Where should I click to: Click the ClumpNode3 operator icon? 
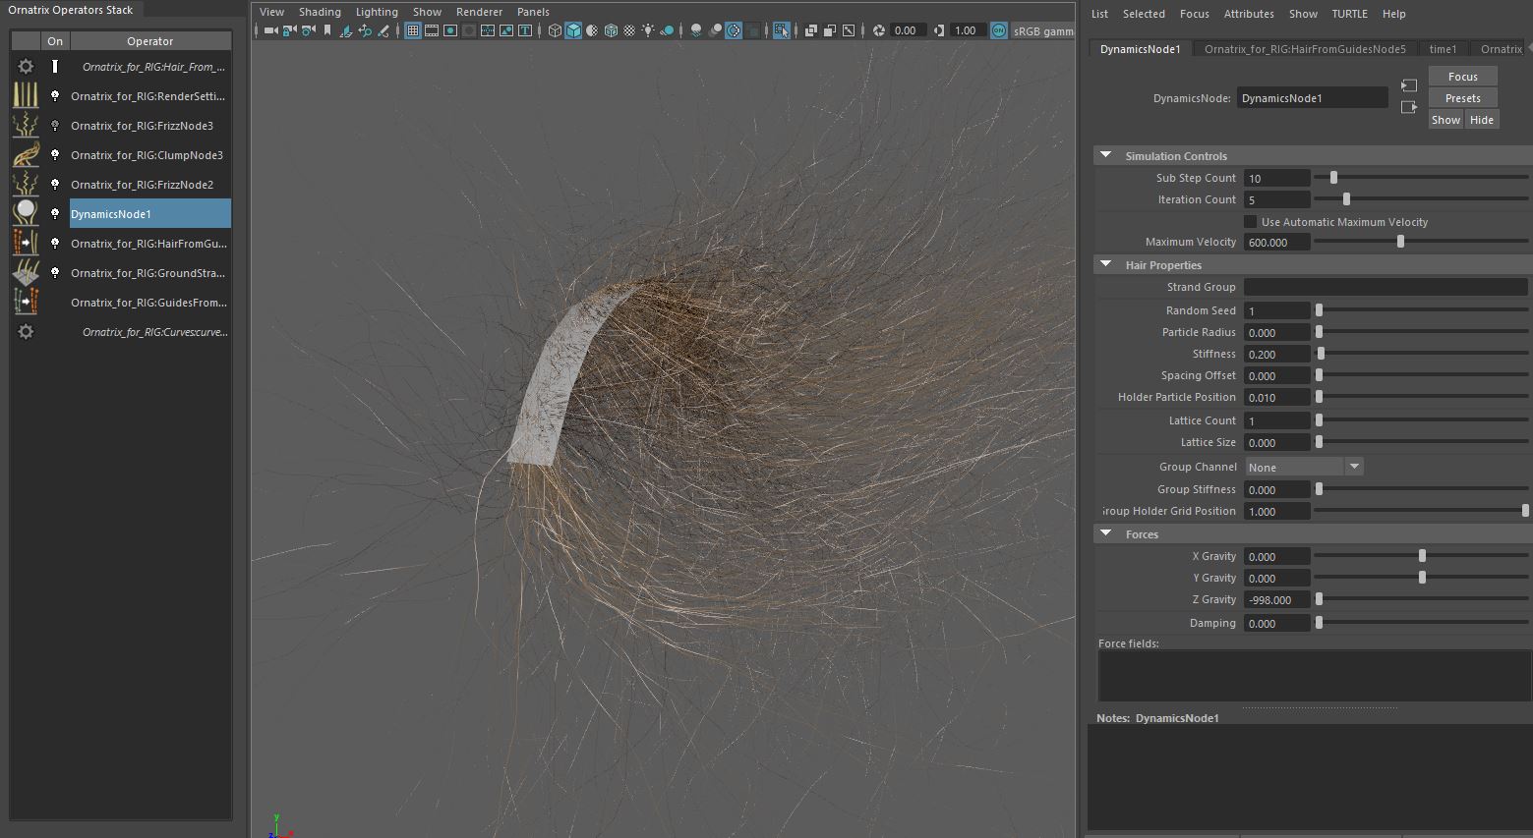[26, 155]
